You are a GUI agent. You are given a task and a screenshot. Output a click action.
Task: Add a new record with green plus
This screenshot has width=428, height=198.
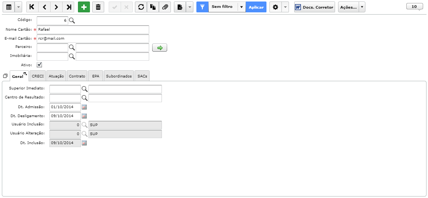[84, 7]
